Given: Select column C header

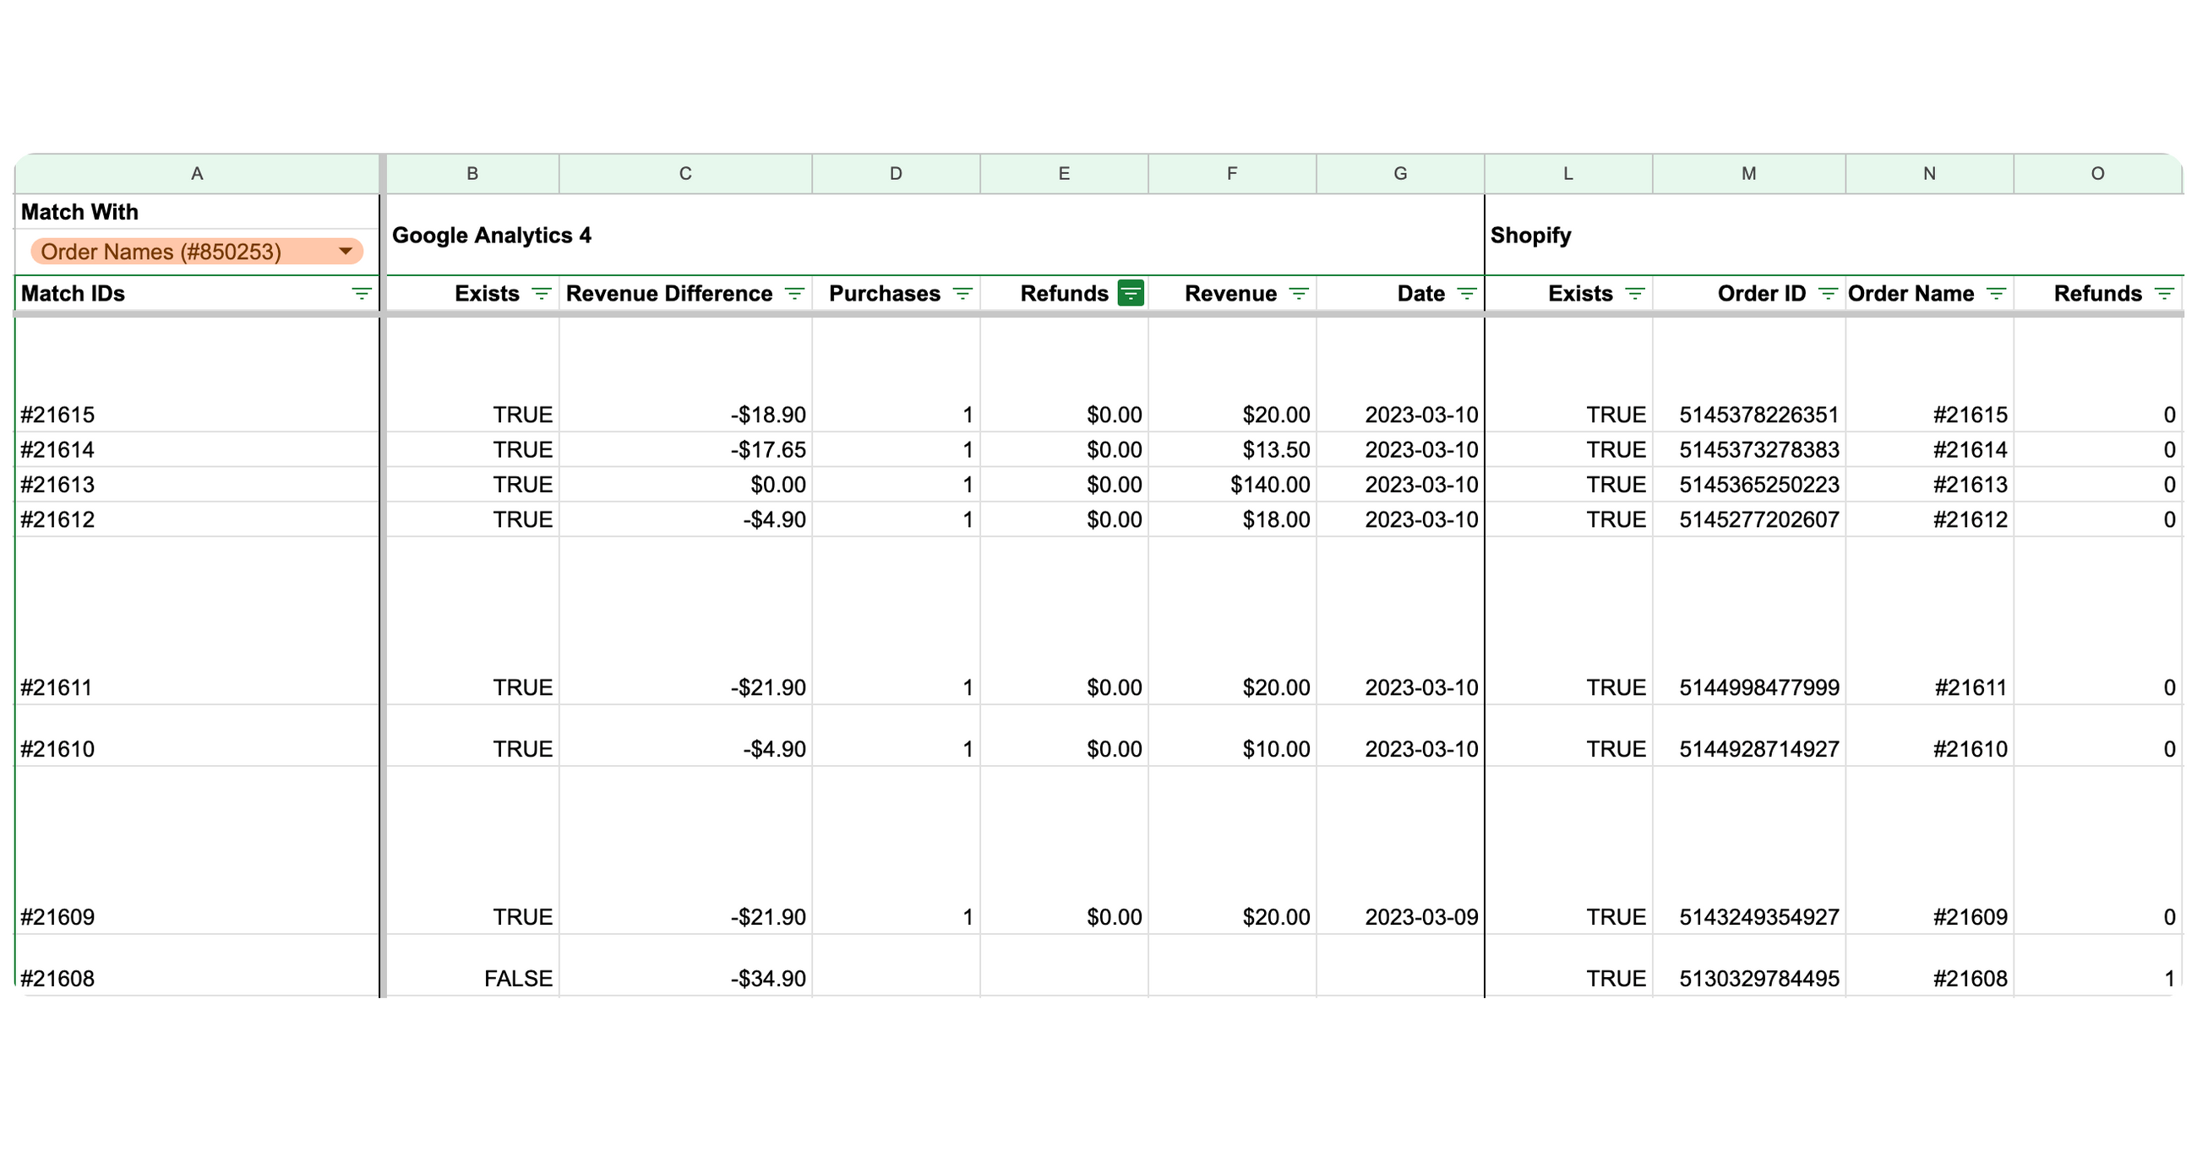Looking at the screenshot, I should pyautogui.click(x=684, y=174).
